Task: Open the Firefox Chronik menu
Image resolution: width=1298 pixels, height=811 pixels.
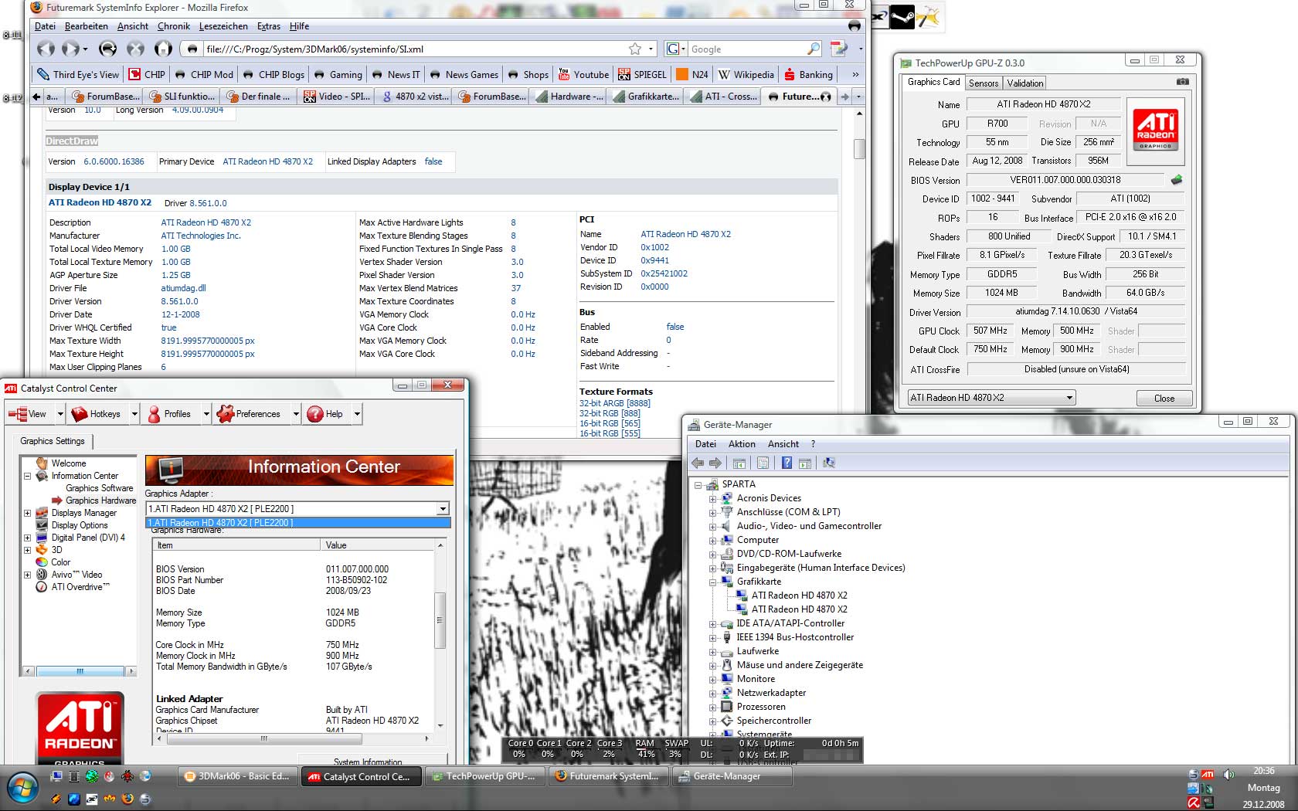Action: pos(174,26)
